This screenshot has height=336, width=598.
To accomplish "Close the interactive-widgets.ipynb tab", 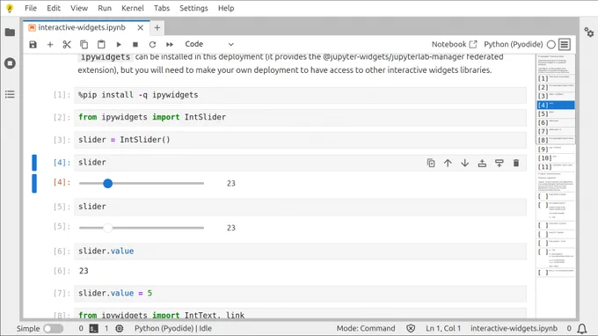I will coord(141,28).
